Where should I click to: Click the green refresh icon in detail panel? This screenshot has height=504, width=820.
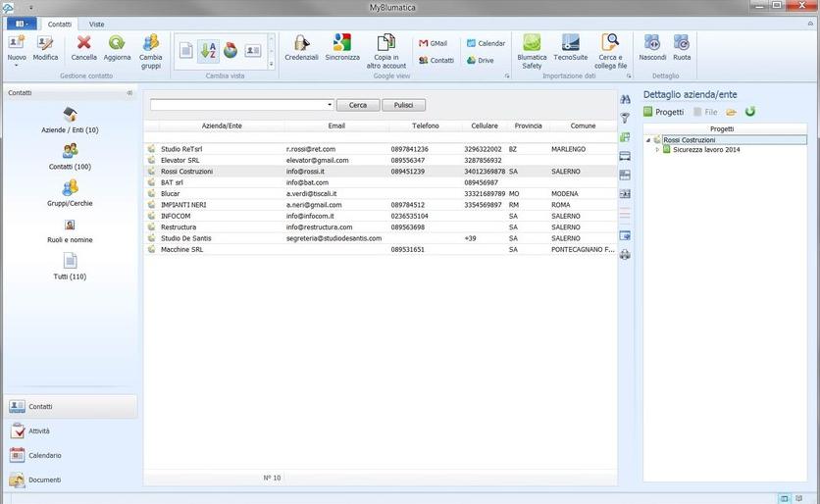click(750, 112)
